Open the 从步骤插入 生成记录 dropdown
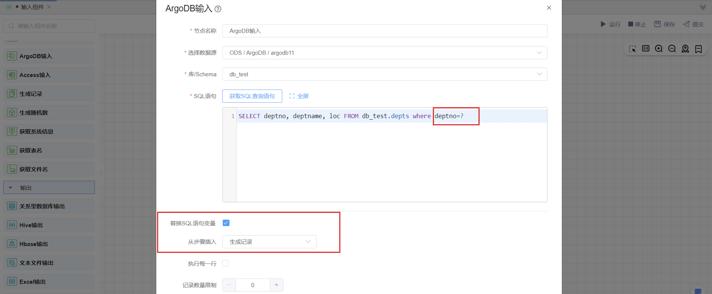This screenshot has width=712, height=294. click(269, 242)
